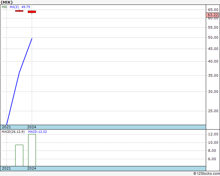The height and width of the screenshot is (176, 220).
Task: Click the 65.00 price axis label
Action: (213, 10)
